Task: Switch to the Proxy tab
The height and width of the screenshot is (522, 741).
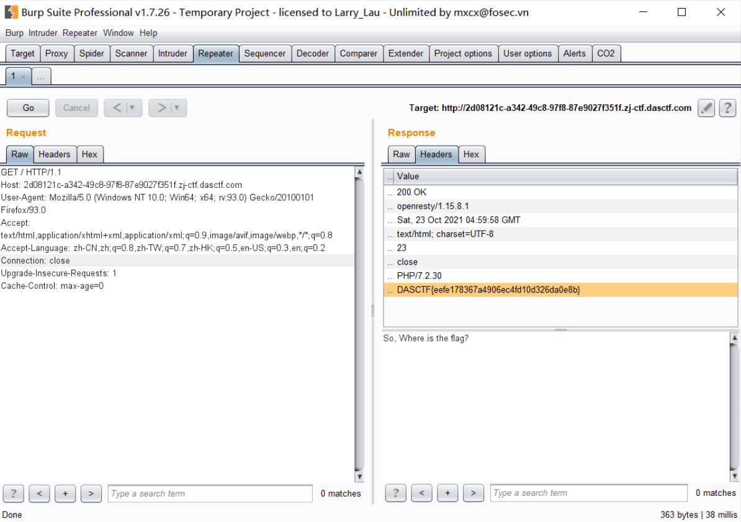Action: click(56, 54)
